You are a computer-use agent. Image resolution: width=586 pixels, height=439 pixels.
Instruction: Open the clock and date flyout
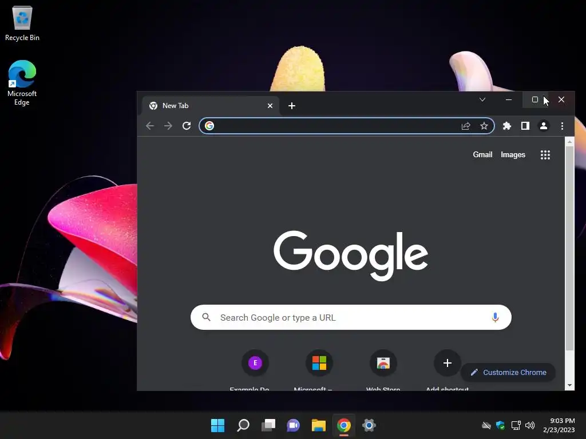(x=559, y=425)
